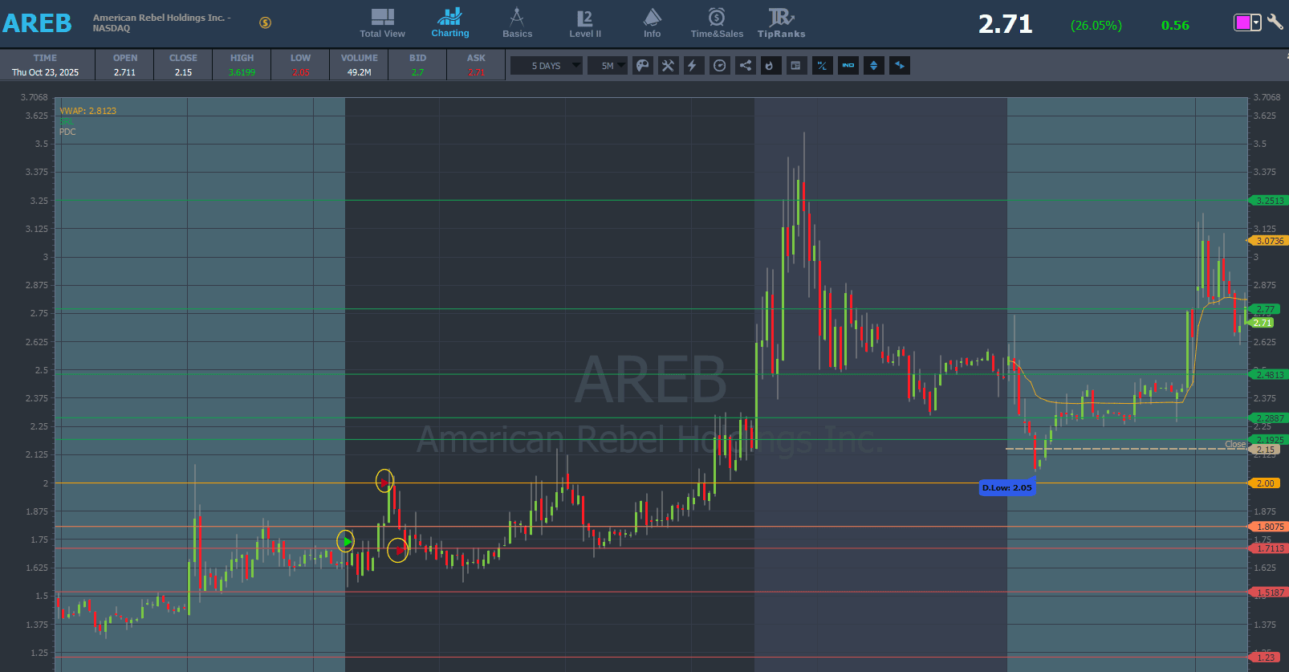1289x672 pixels.
Task: Click the last price 2.71
Action: tap(1005, 24)
